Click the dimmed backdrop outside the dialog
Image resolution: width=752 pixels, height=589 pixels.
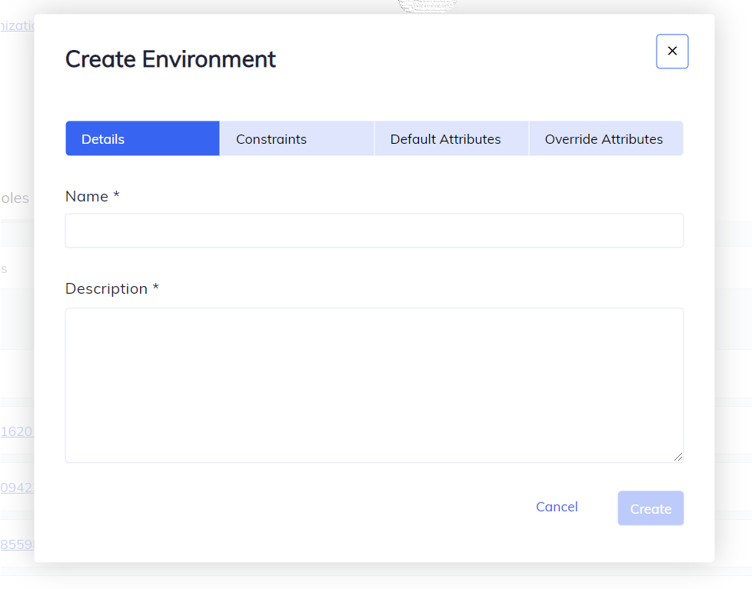pos(734,308)
